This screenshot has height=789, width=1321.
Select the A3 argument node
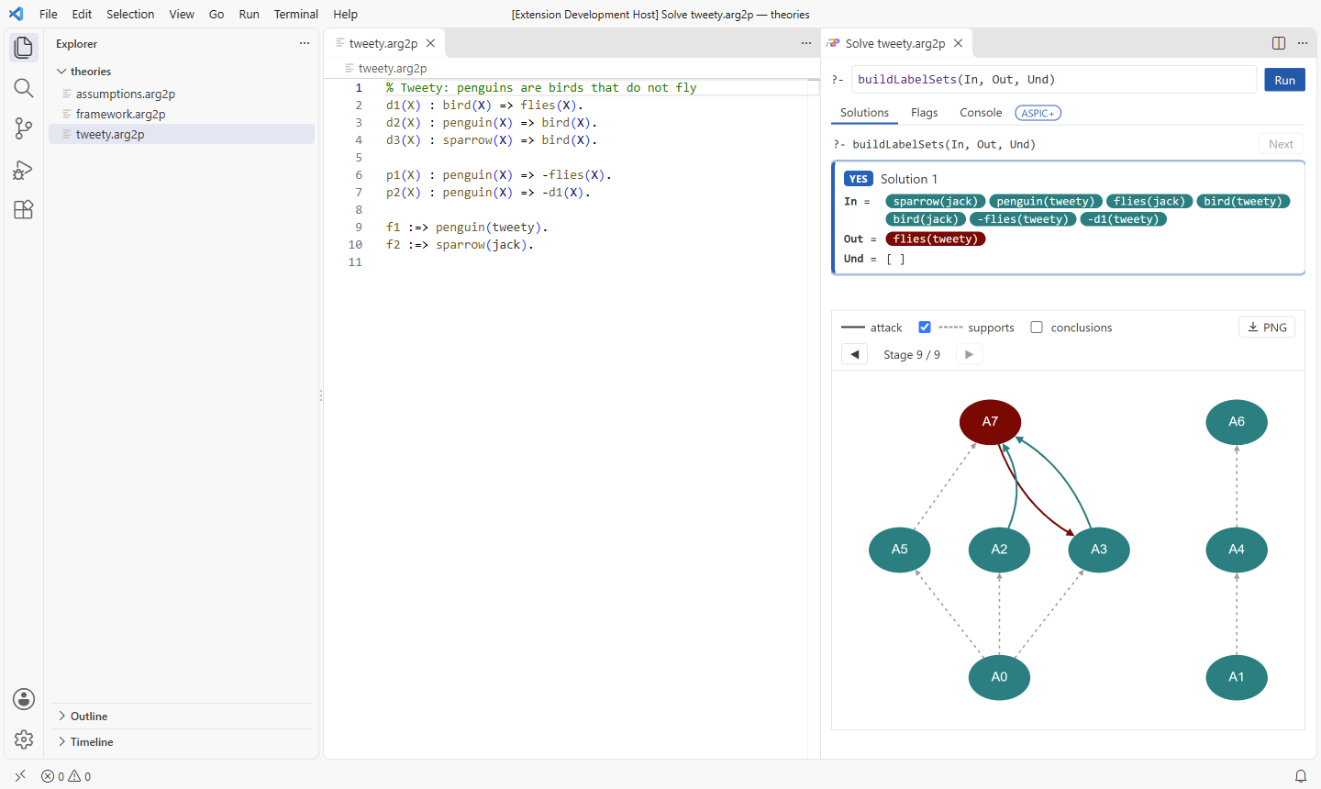[1099, 550]
